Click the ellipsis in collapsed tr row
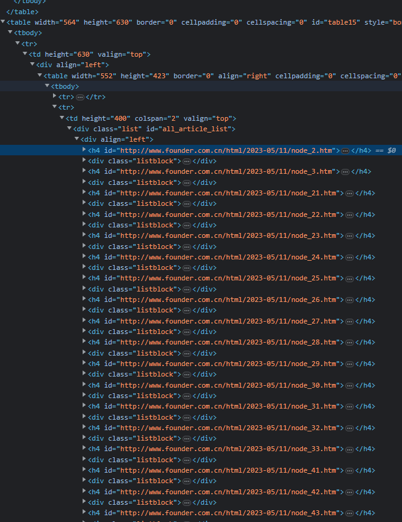Viewport: 402px width, 522px height. [x=80, y=97]
